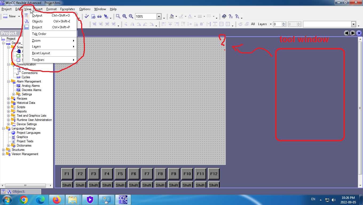This screenshot has width=363, height=205.
Task: Click WinCC flexible taskbar button
Action: [123, 200]
